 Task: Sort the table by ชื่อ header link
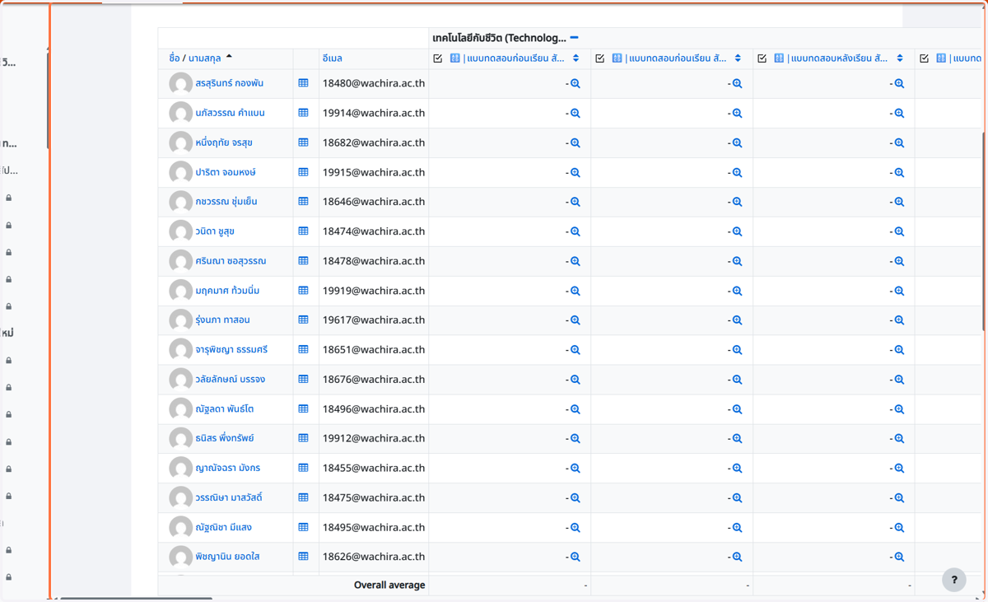tap(174, 58)
